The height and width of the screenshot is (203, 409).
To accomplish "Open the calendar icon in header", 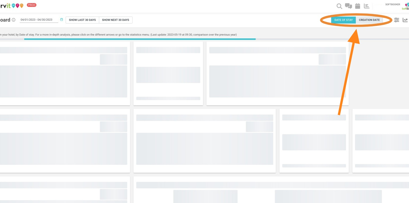I will 358,6.
